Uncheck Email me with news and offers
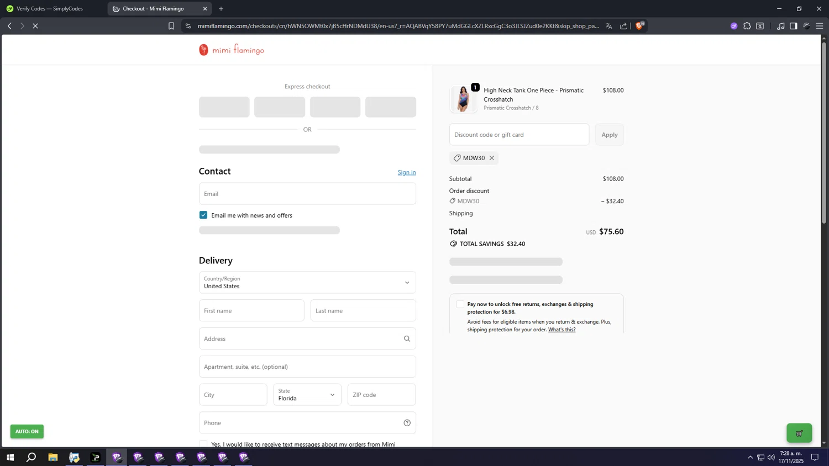The width and height of the screenshot is (829, 466). tap(203, 215)
